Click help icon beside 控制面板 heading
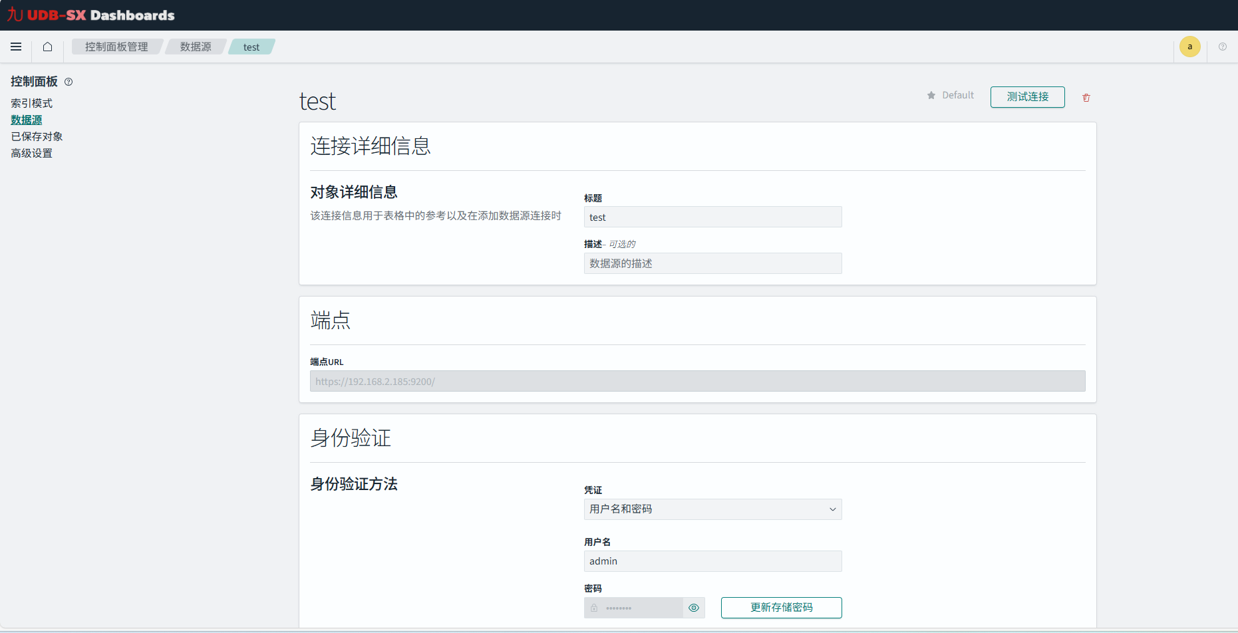The height and width of the screenshot is (633, 1238). coord(69,82)
